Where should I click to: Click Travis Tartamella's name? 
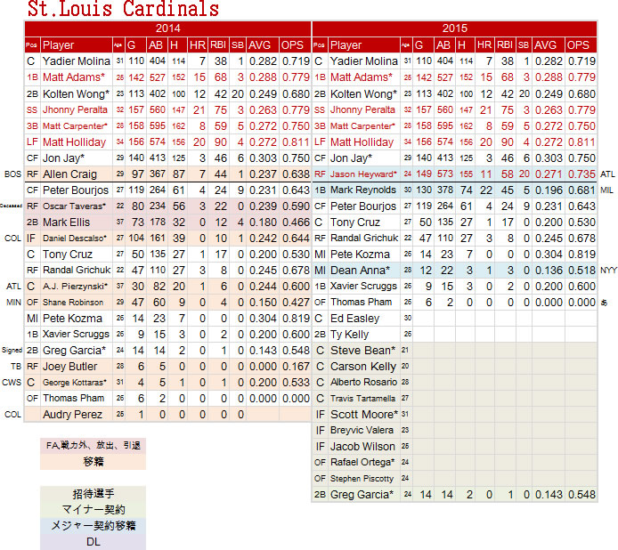(362, 399)
